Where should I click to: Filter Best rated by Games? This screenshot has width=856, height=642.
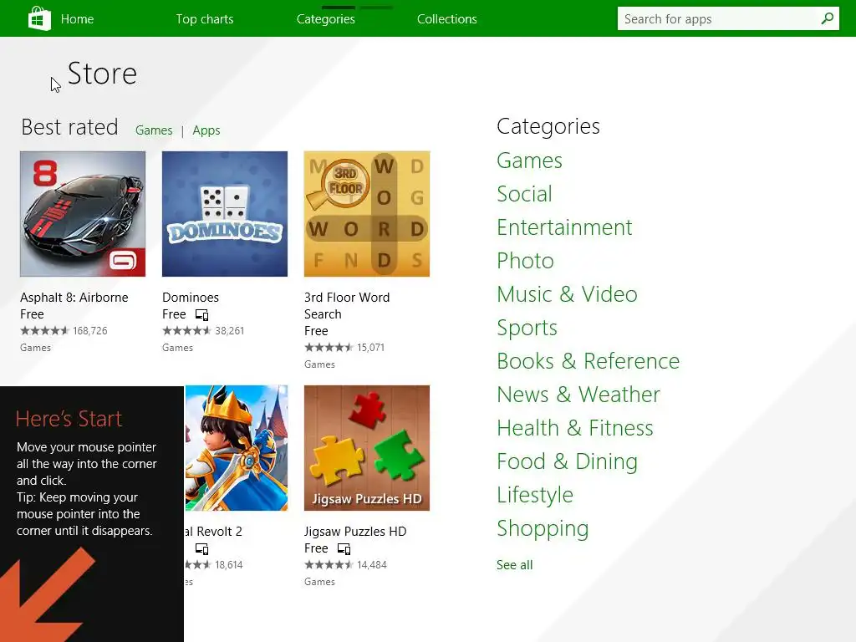[154, 130]
